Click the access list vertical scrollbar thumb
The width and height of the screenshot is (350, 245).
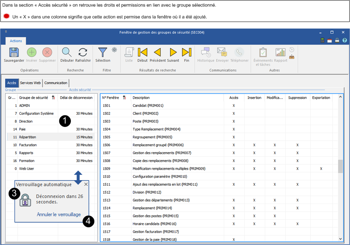[341, 166]
